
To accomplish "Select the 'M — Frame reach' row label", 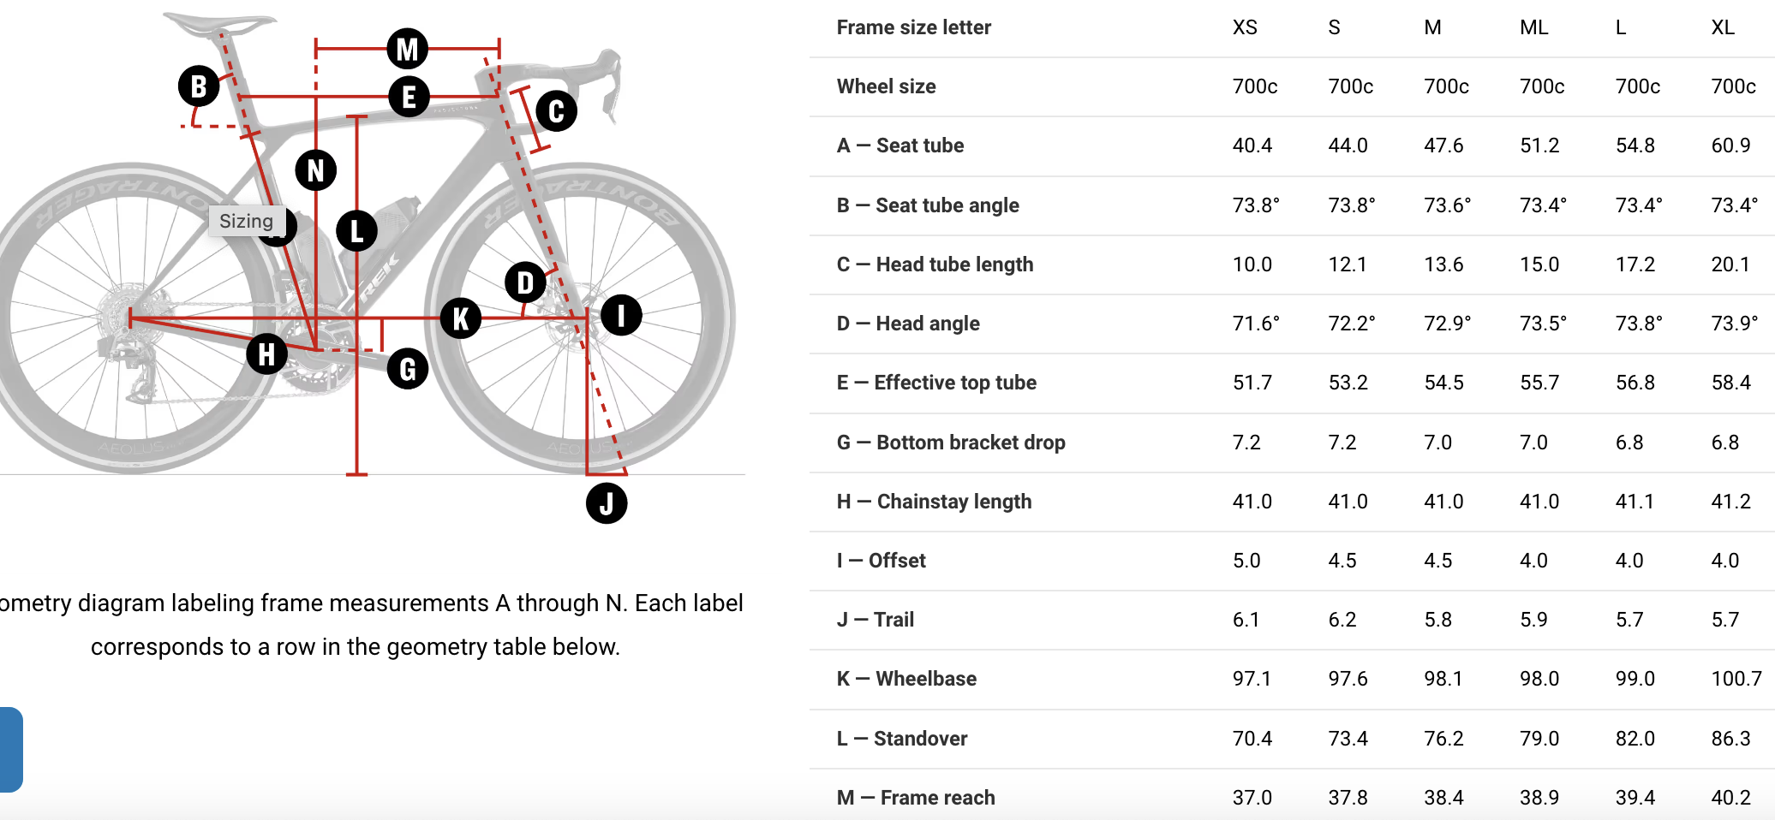I will (x=916, y=798).
